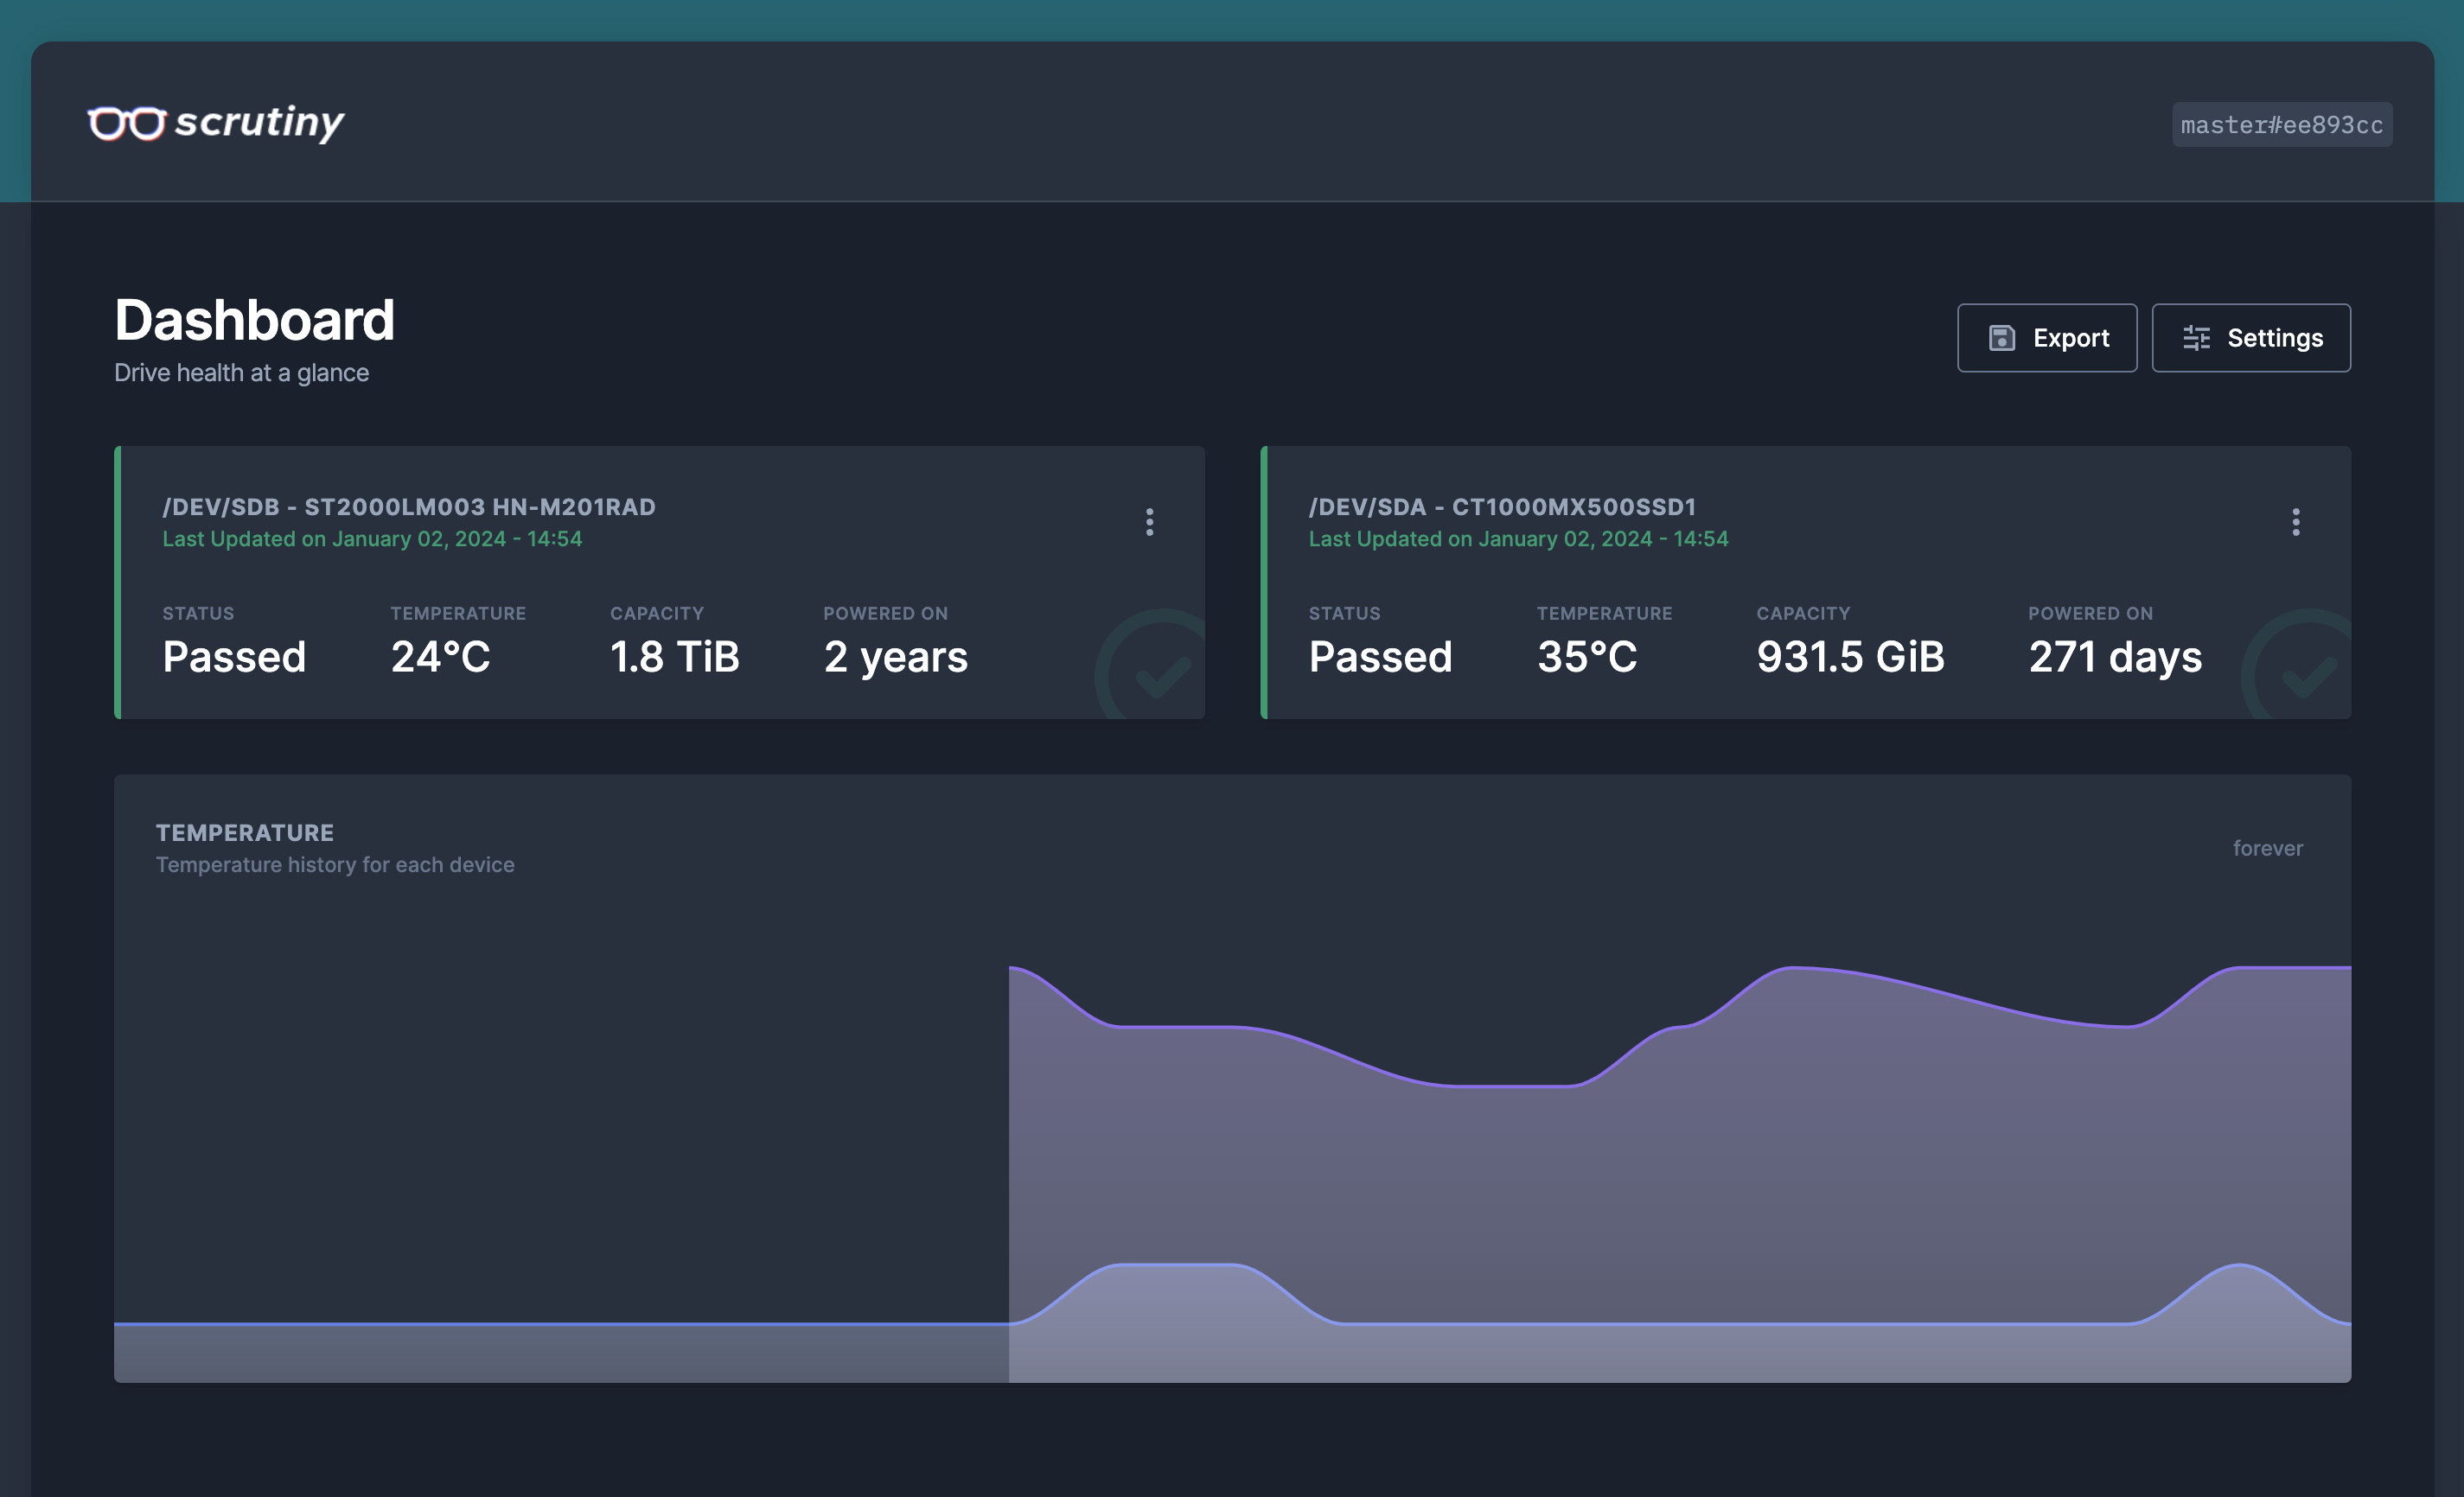Open the /DEV/SDA - CT1000MX500SSD1 drive title
Image resolution: width=2464 pixels, height=1497 pixels.
[x=1502, y=507]
